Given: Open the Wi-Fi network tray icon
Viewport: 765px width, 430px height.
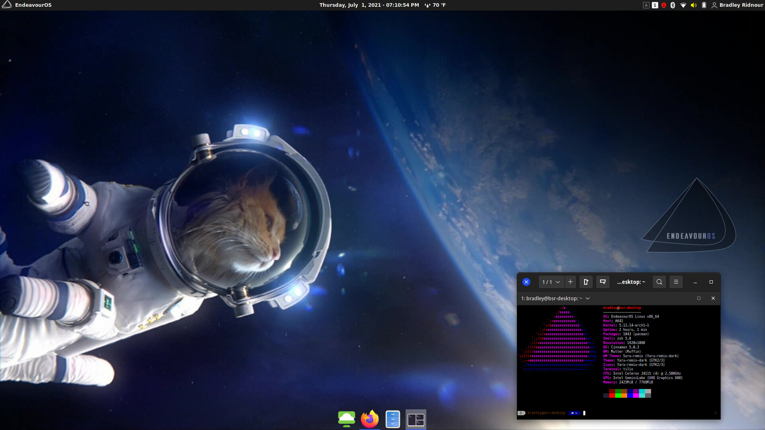Looking at the screenshot, I should point(683,5).
